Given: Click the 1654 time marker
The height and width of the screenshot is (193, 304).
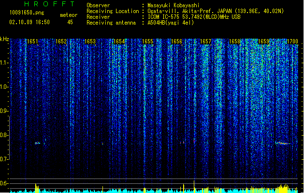Looking at the screenshot, I should pyautogui.click(x=119, y=41).
